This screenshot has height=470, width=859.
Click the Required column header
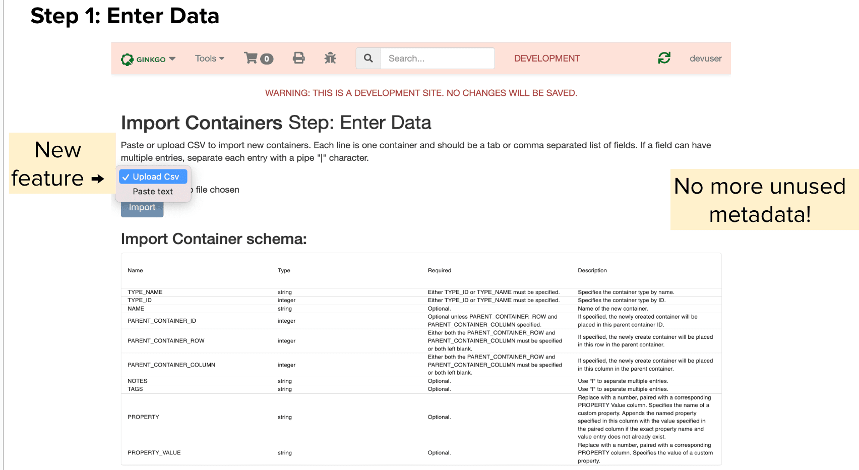[x=439, y=271]
